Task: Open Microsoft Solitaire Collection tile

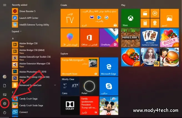Action: tap(150, 38)
